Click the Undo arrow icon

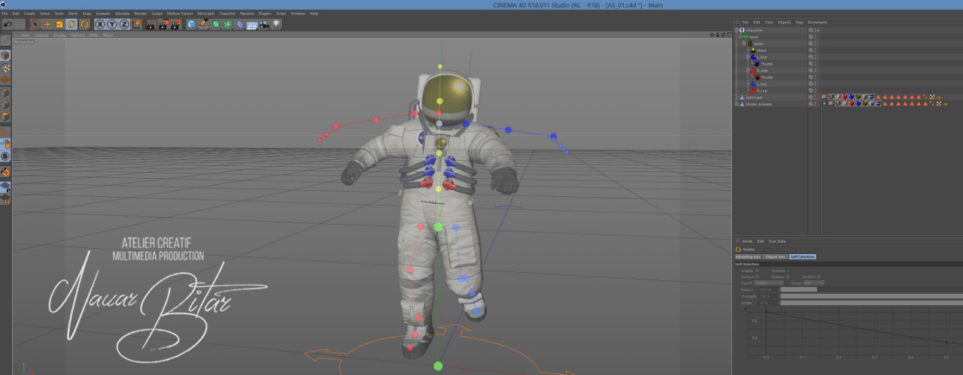(x=9, y=24)
